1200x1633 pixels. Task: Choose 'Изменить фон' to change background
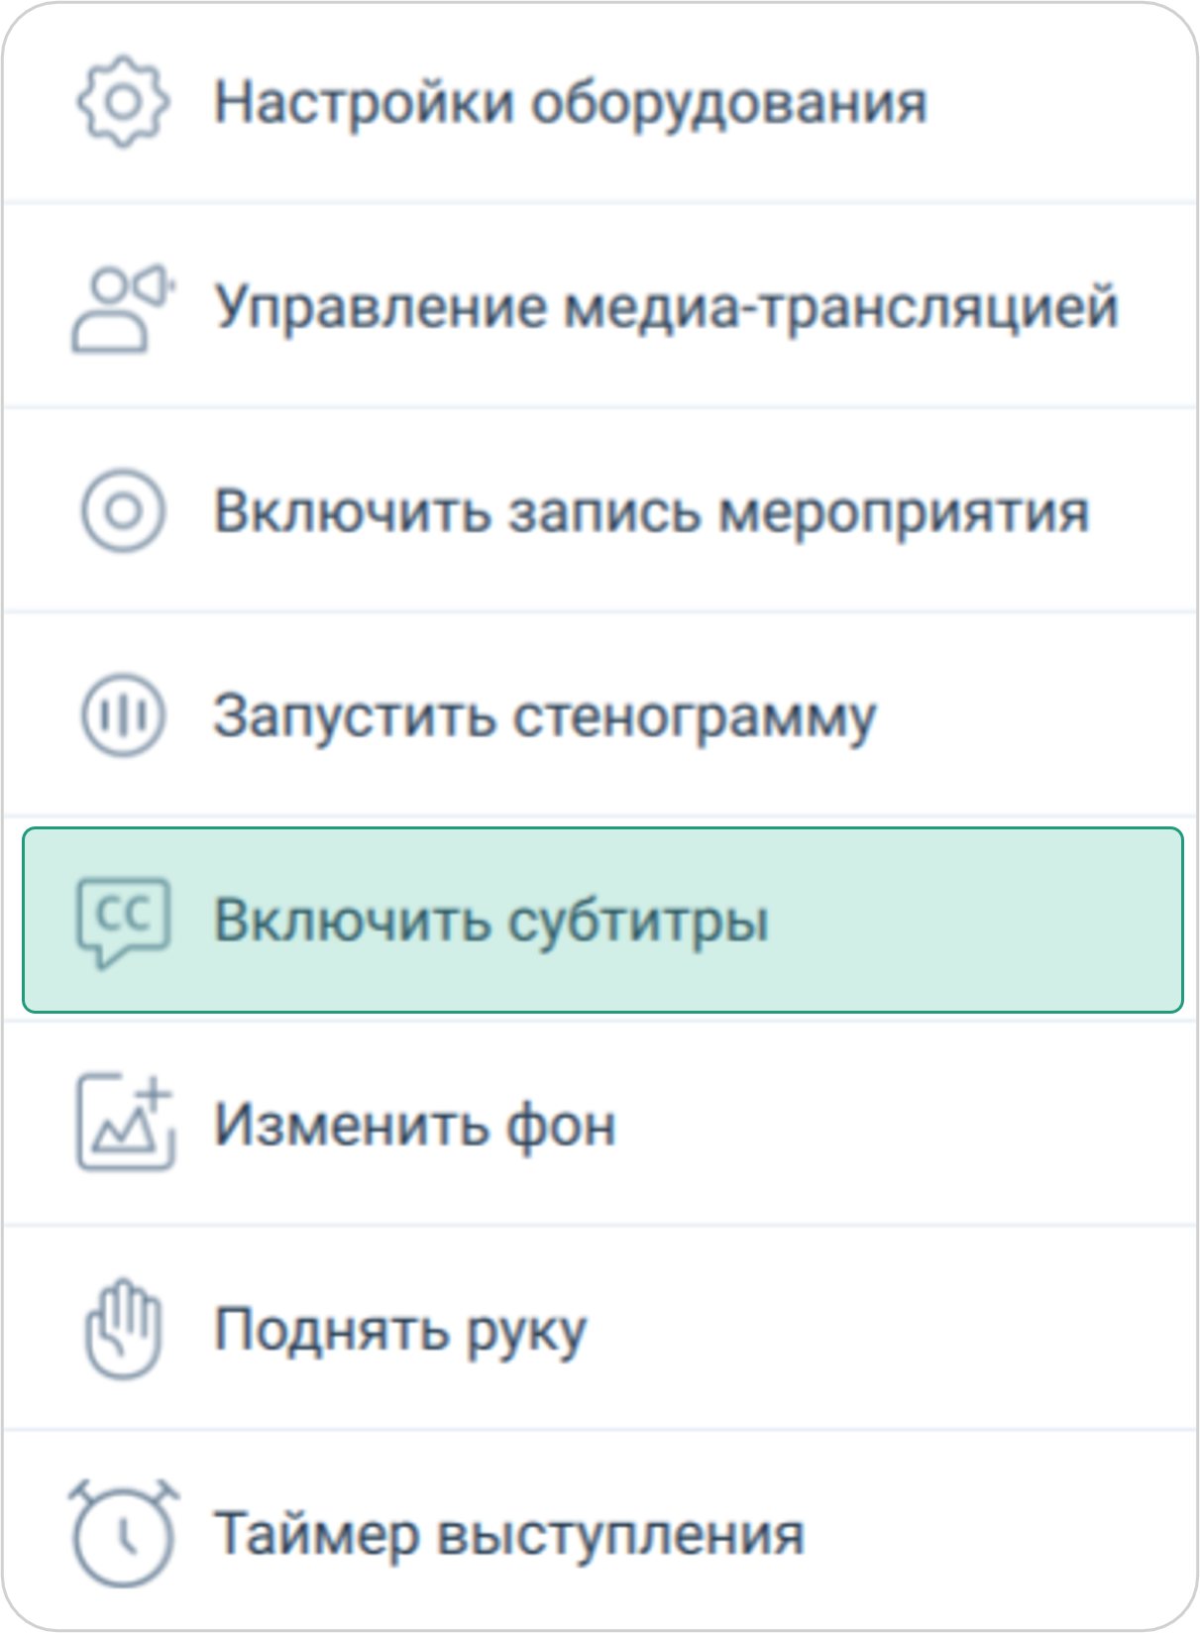[x=416, y=1123]
